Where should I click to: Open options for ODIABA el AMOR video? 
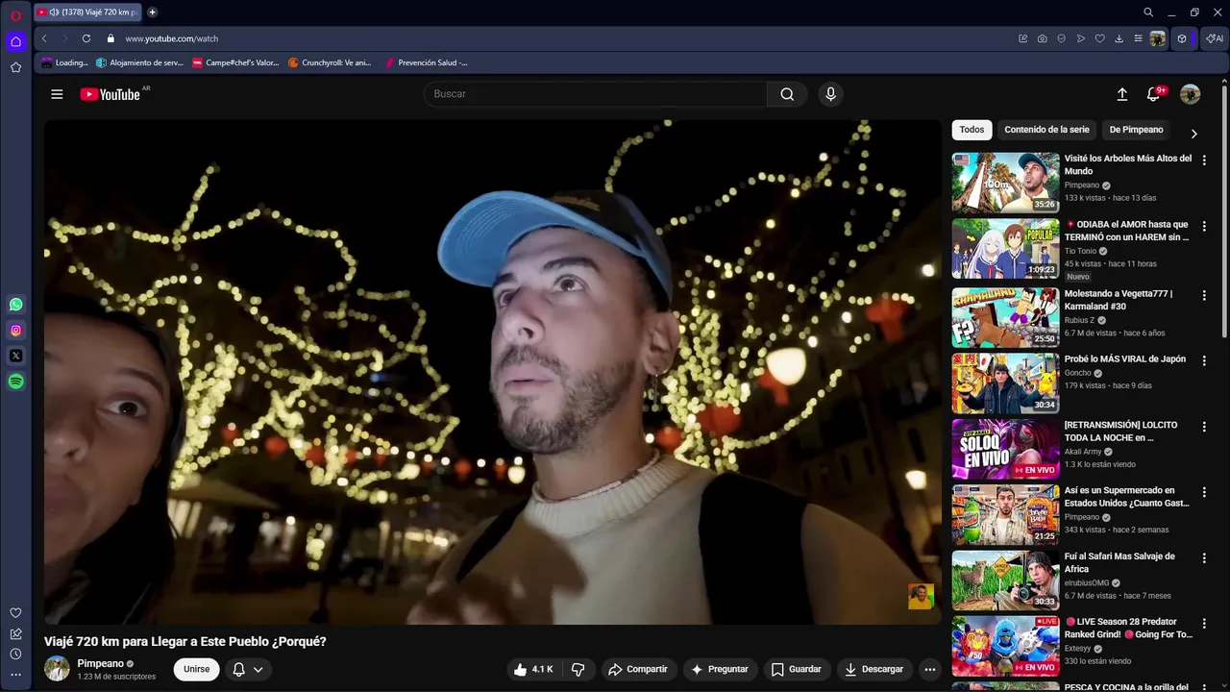(1204, 226)
